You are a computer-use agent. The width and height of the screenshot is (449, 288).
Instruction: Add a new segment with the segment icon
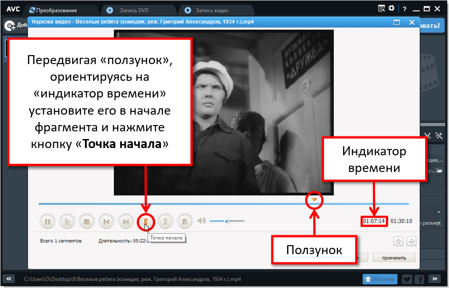pos(185,222)
